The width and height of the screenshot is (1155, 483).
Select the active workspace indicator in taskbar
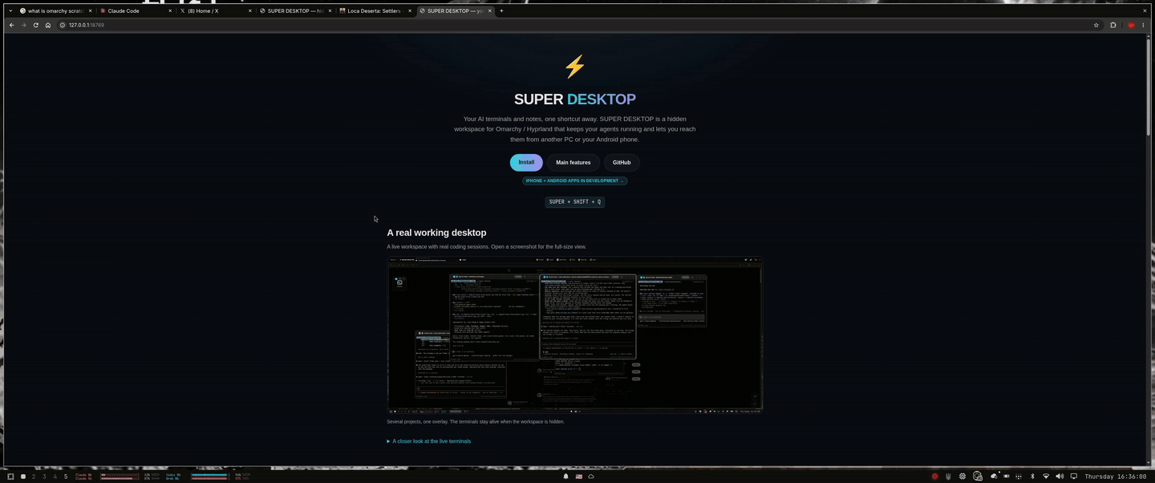pos(23,477)
